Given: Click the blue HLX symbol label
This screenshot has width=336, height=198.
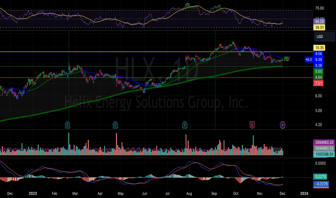Looking at the screenshot, I should pos(309,59).
